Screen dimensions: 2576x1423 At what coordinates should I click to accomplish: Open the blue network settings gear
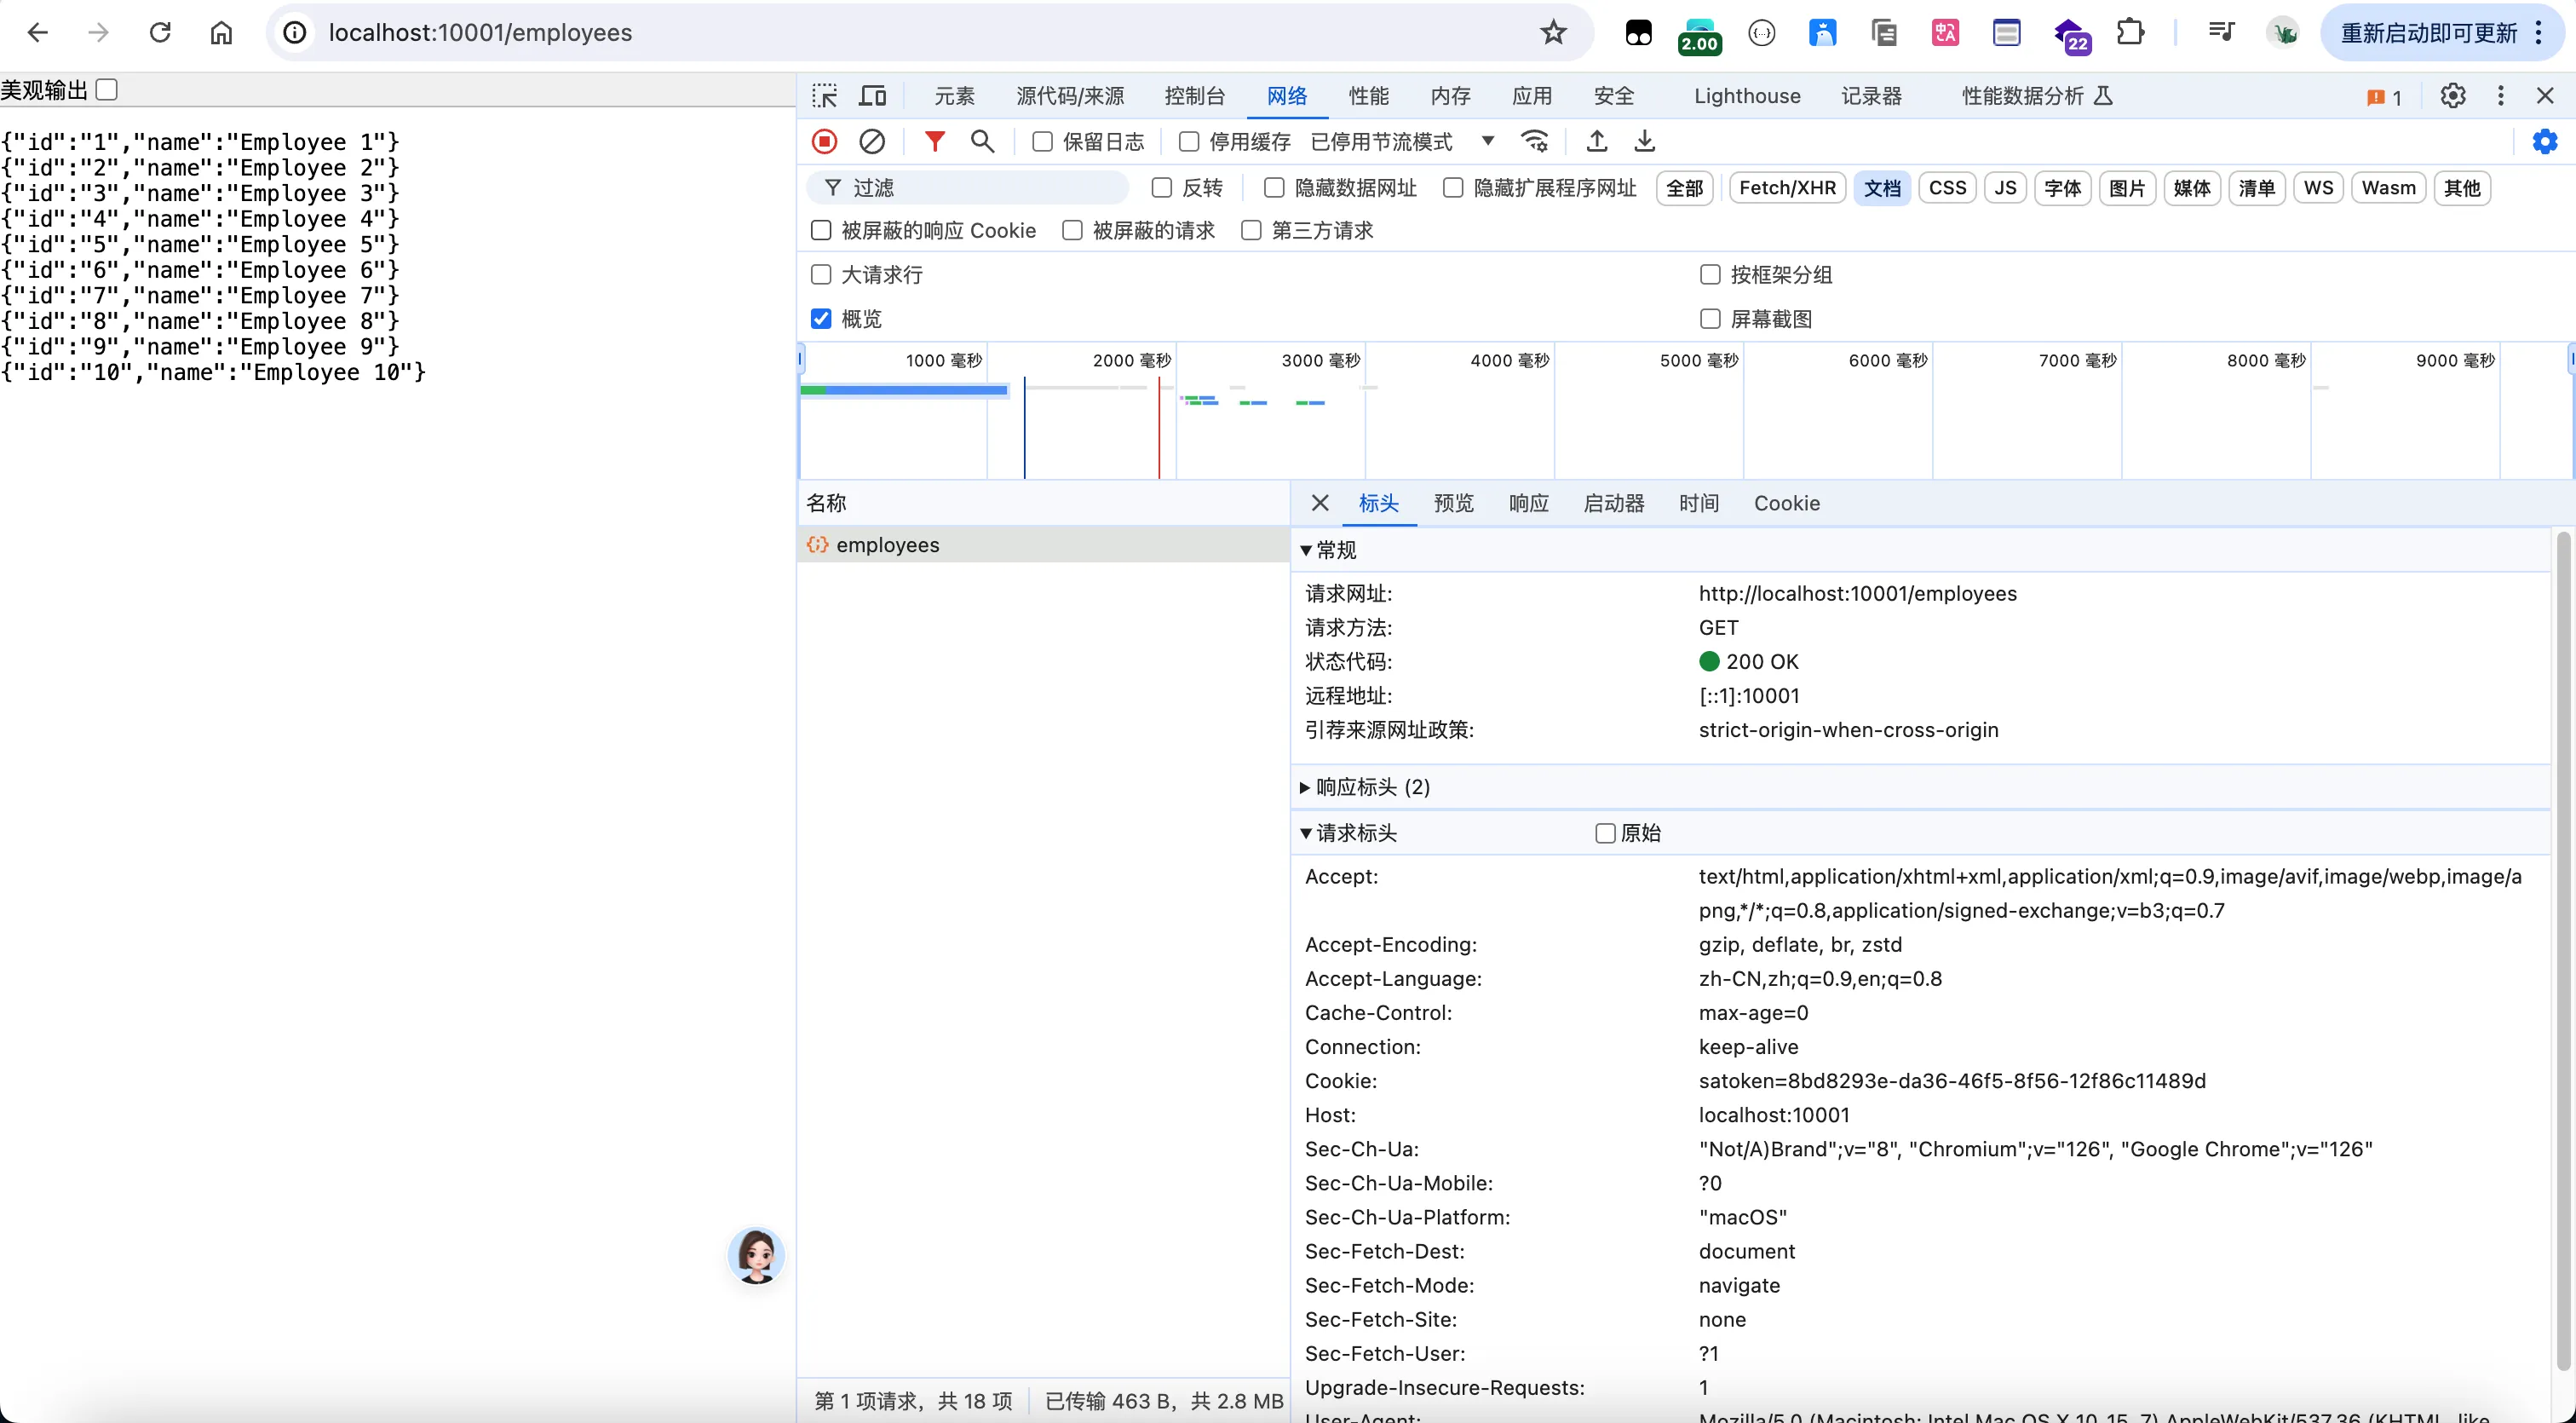(2544, 141)
